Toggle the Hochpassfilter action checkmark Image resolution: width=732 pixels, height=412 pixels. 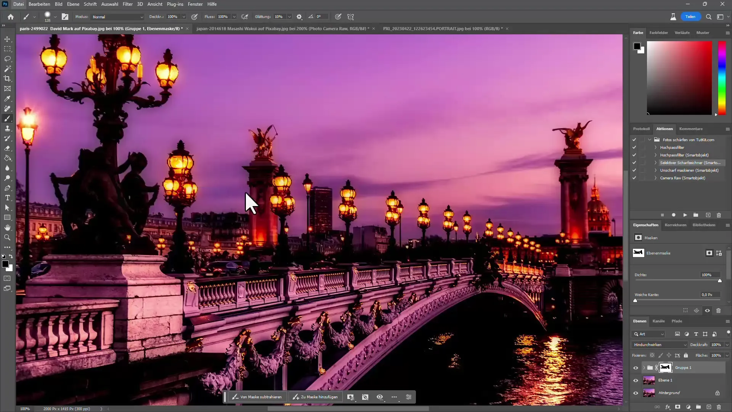coord(634,147)
